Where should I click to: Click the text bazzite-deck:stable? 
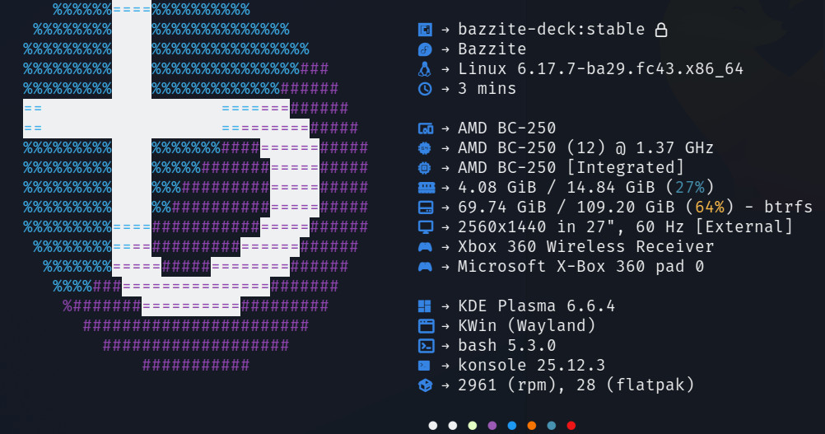[x=552, y=30]
